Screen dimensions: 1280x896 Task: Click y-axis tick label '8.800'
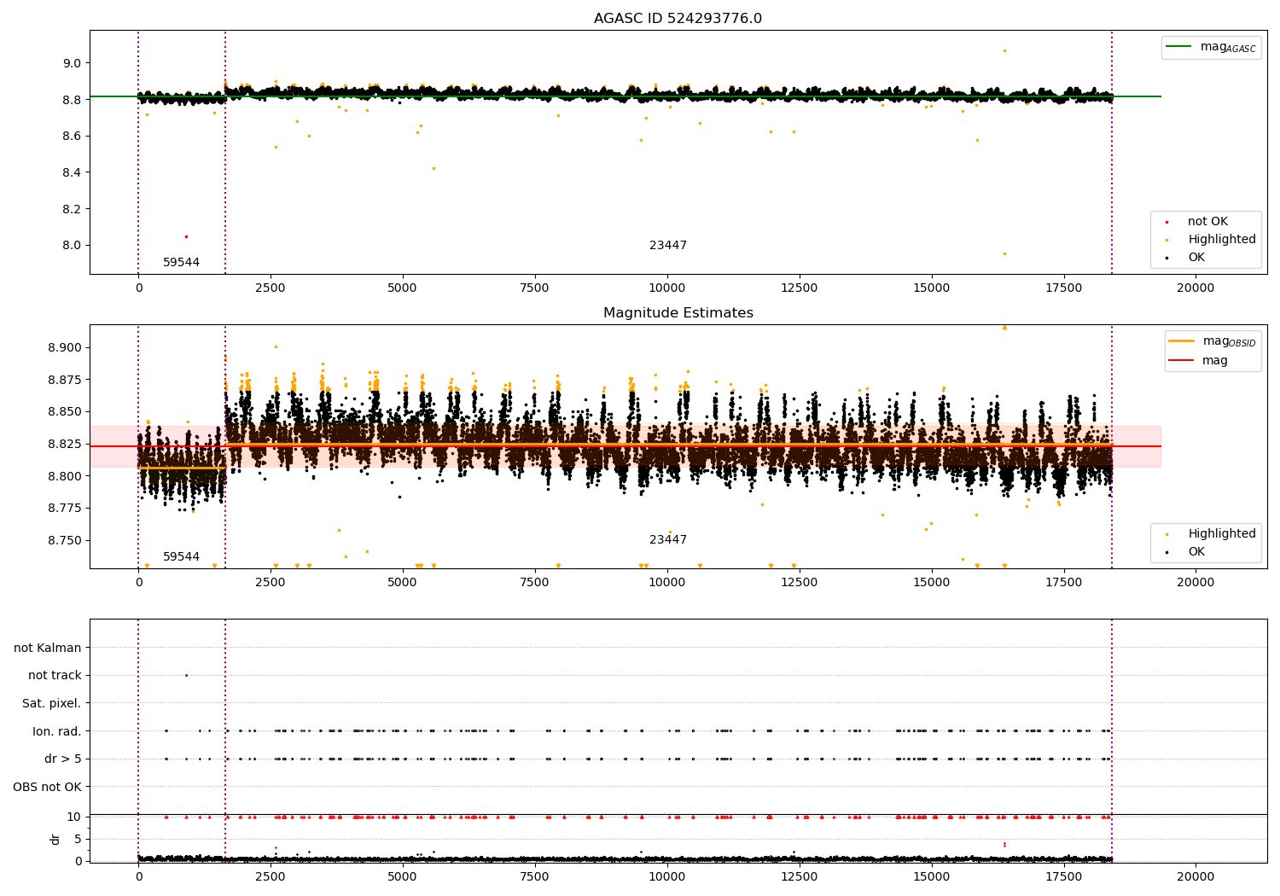coord(64,476)
